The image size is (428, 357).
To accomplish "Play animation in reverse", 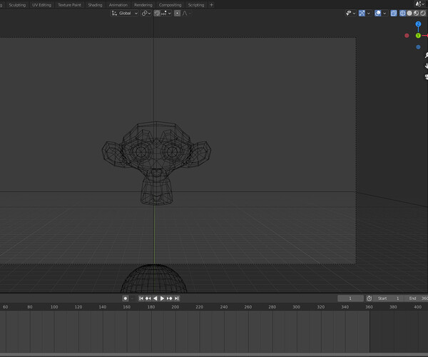I will (x=155, y=298).
